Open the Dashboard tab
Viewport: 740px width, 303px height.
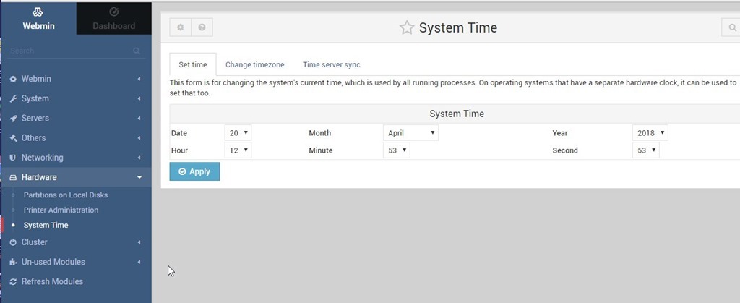(113, 19)
